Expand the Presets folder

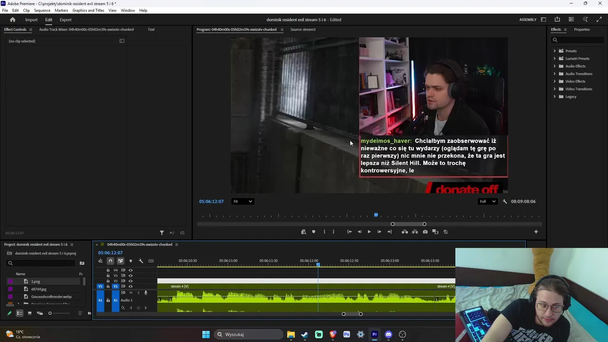tap(554, 51)
